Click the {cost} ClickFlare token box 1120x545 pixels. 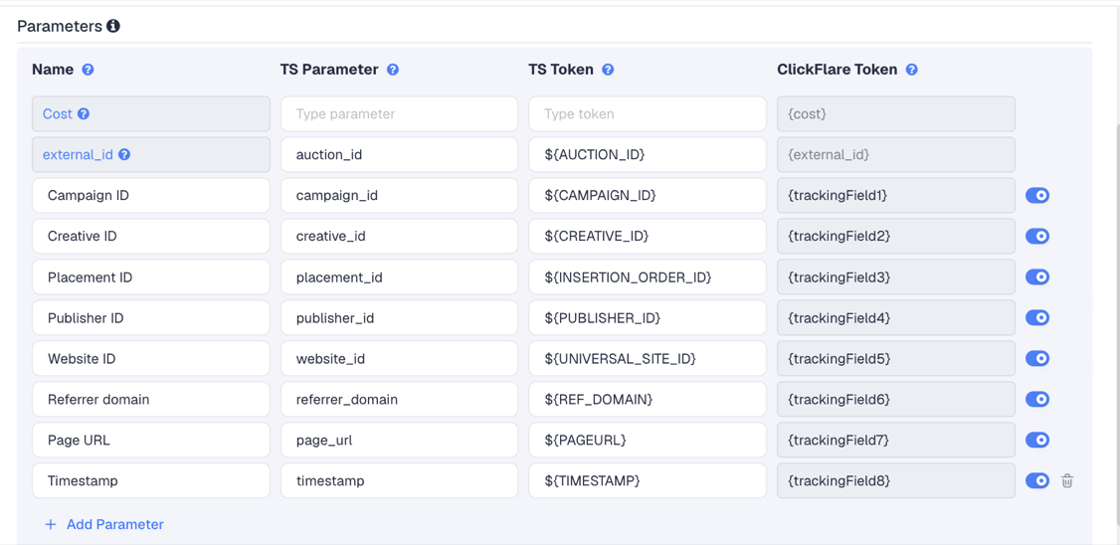coord(896,113)
